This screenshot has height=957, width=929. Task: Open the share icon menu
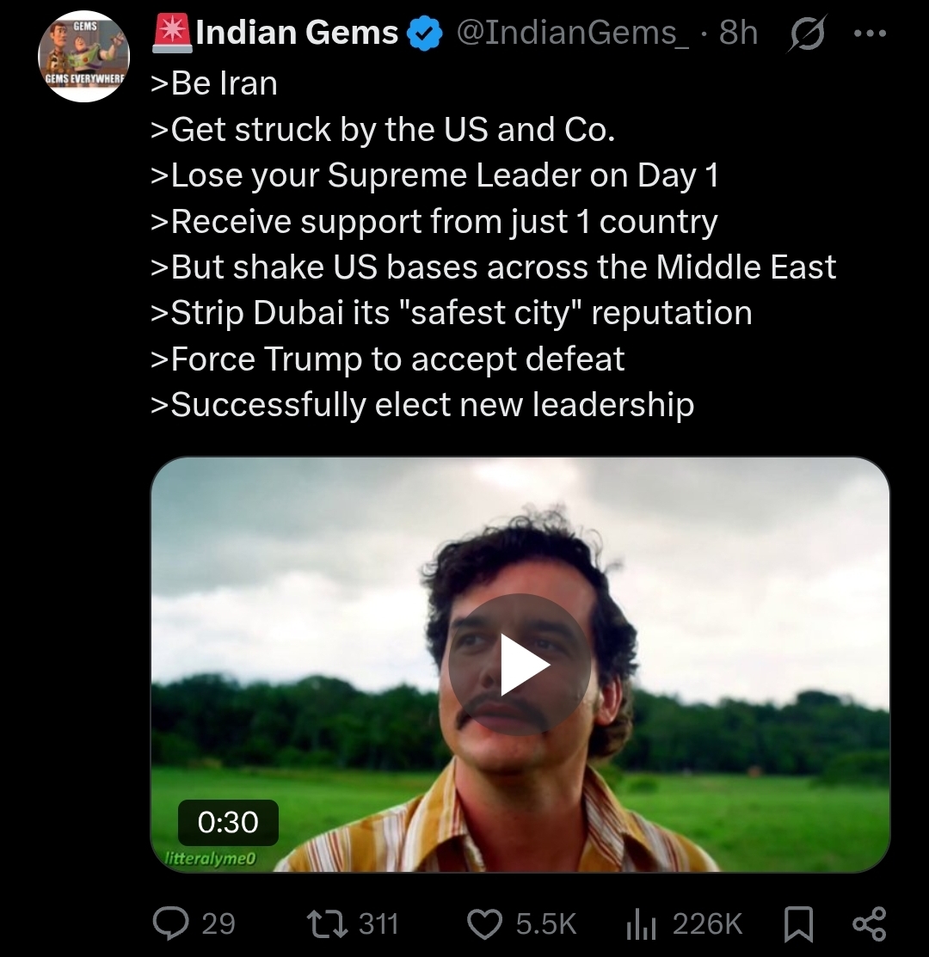868,923
